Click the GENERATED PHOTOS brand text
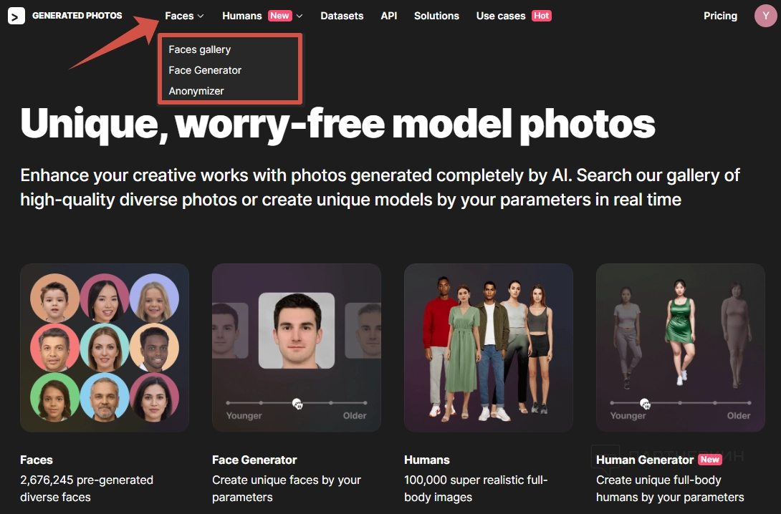Image resolution: width=781 pixels, height=514 pixels. pyautogui.click(x=77, y=16)
